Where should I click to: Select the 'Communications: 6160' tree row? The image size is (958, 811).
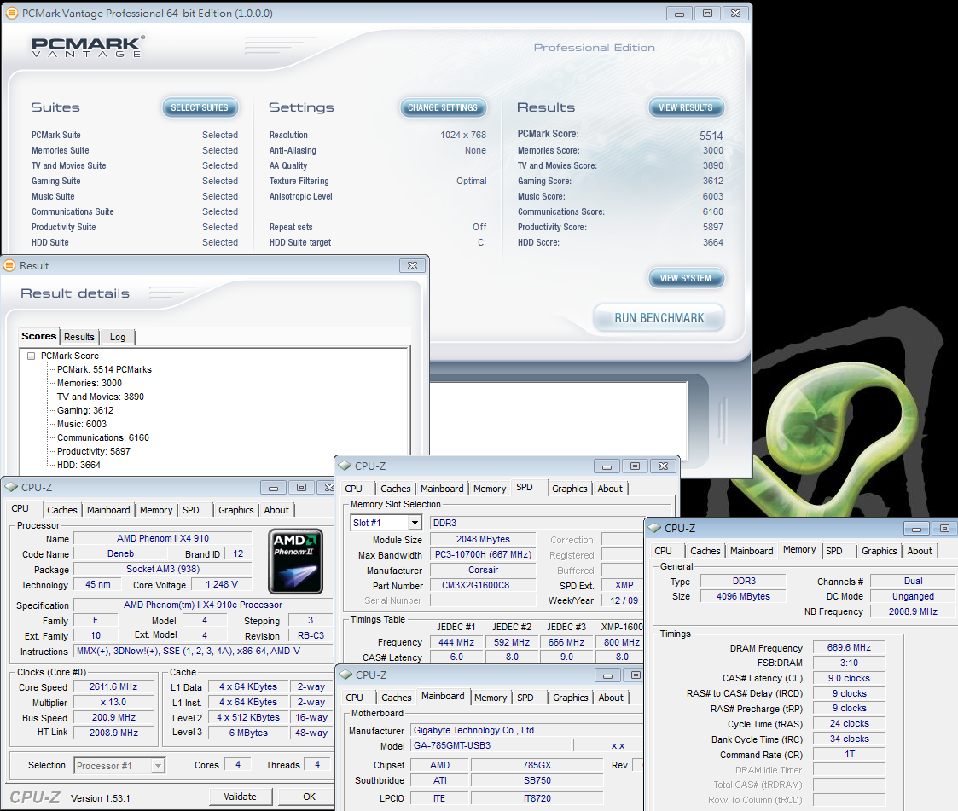[102, 437]
